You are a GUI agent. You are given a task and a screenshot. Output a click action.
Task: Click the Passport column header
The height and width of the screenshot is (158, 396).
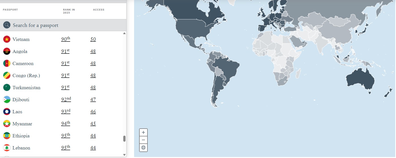[10, 10]
